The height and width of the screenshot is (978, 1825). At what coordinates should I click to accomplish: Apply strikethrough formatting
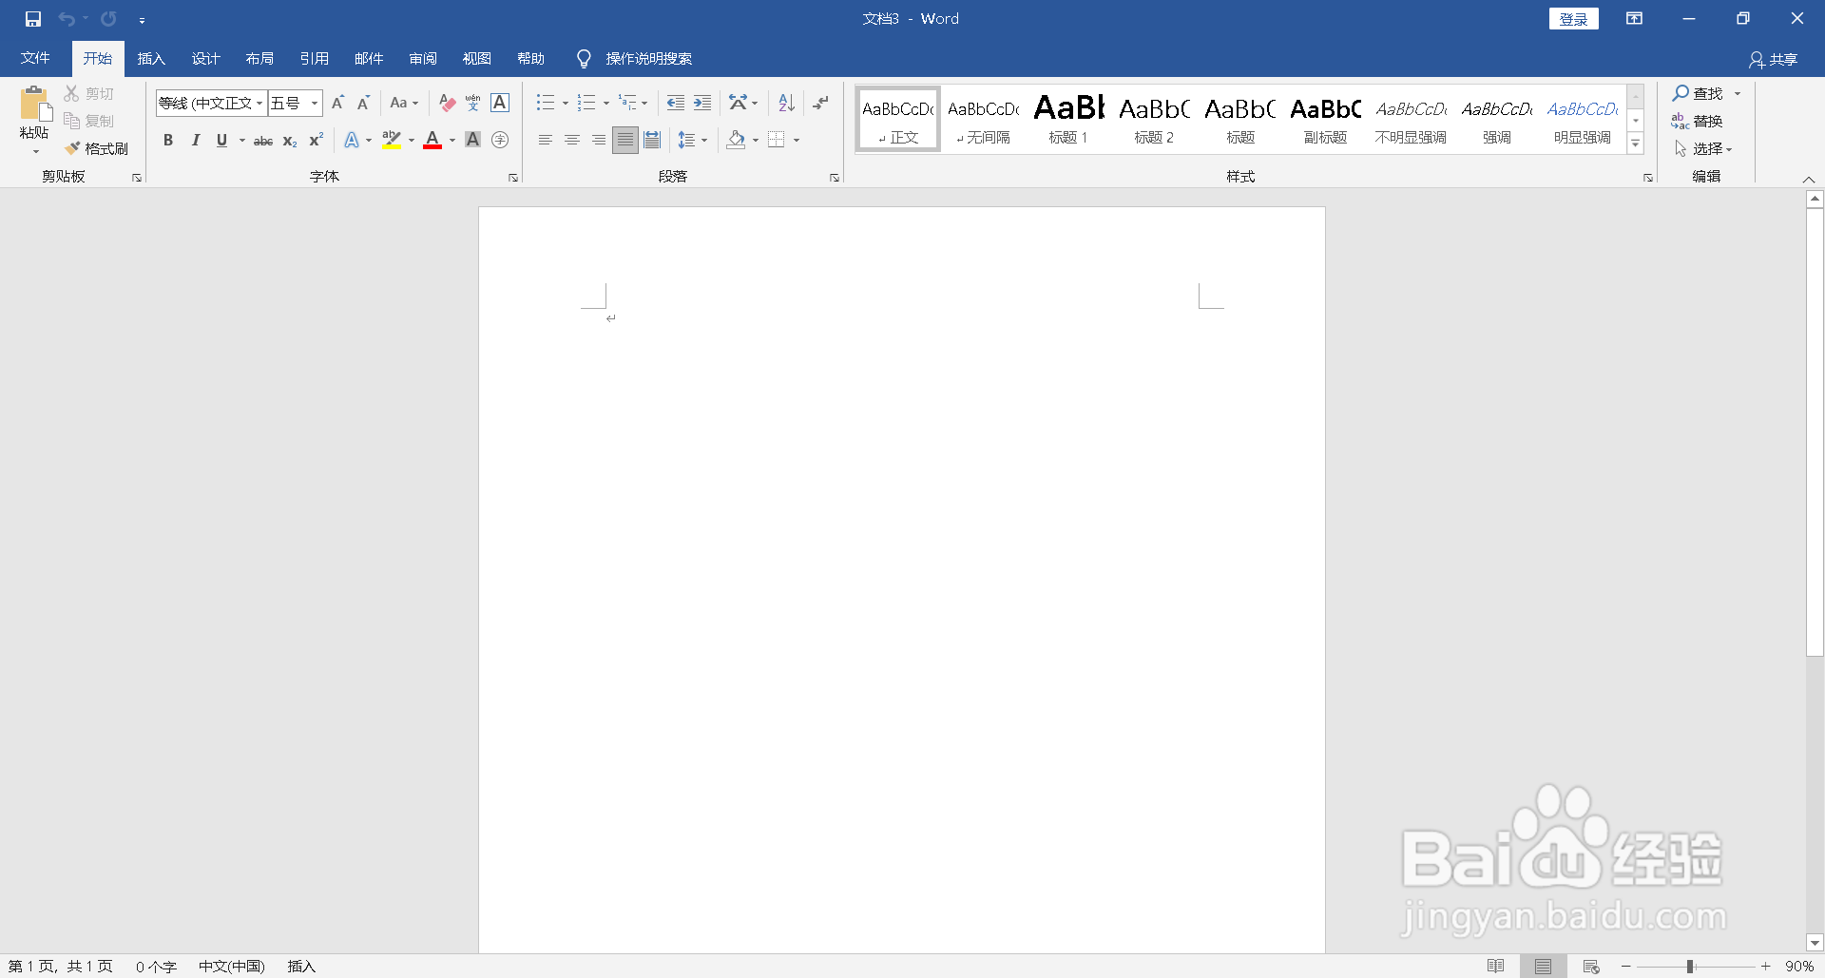263,141
